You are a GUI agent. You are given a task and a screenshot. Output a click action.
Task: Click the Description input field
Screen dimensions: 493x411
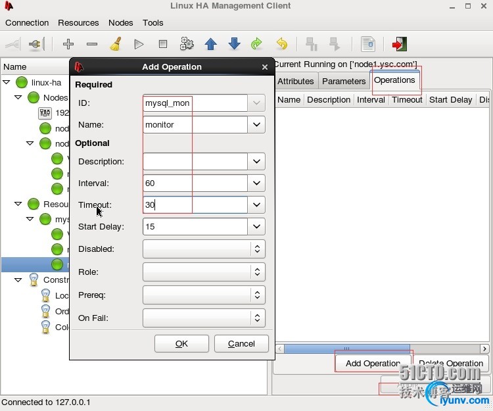point(195,161)
